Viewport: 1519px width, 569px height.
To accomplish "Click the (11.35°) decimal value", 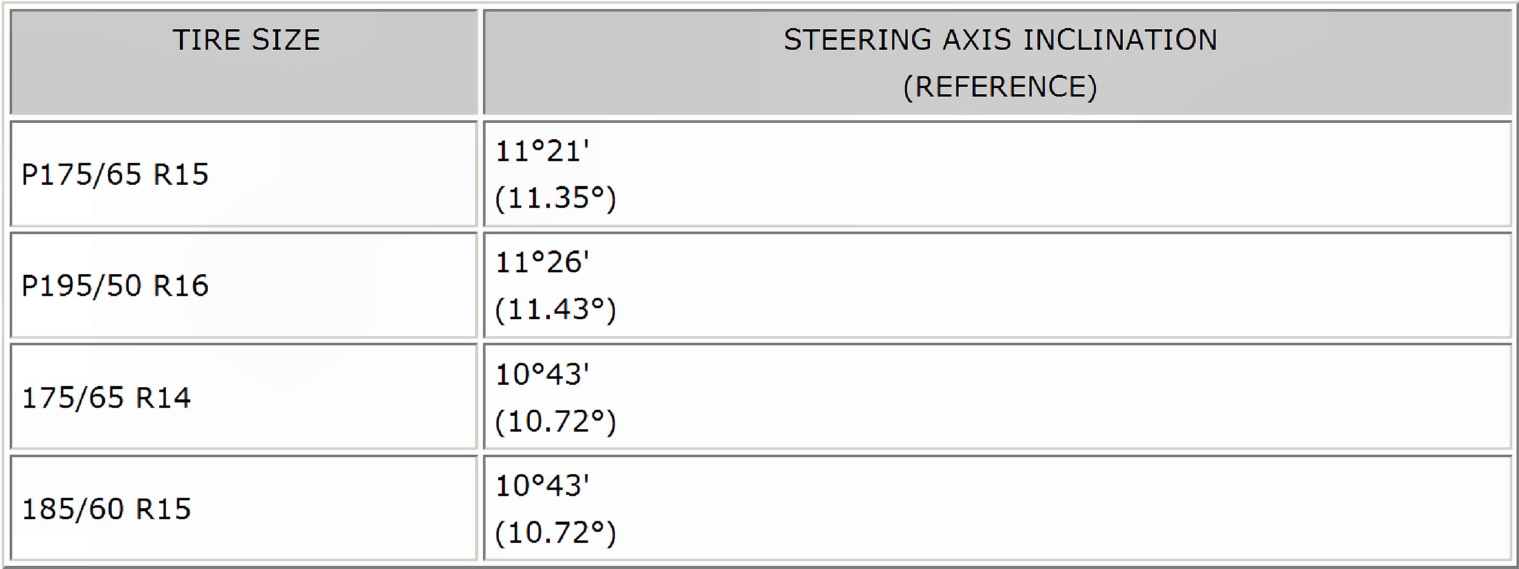I will (555, 198).
